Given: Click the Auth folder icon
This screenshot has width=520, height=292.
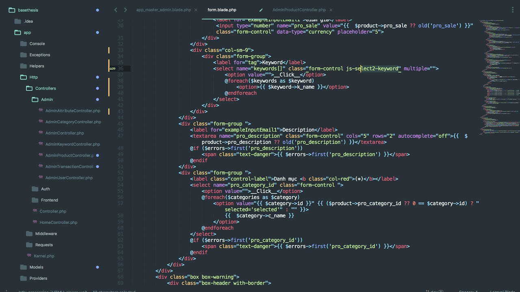Looking at the screenshot, I should click(x=35, y=189).
